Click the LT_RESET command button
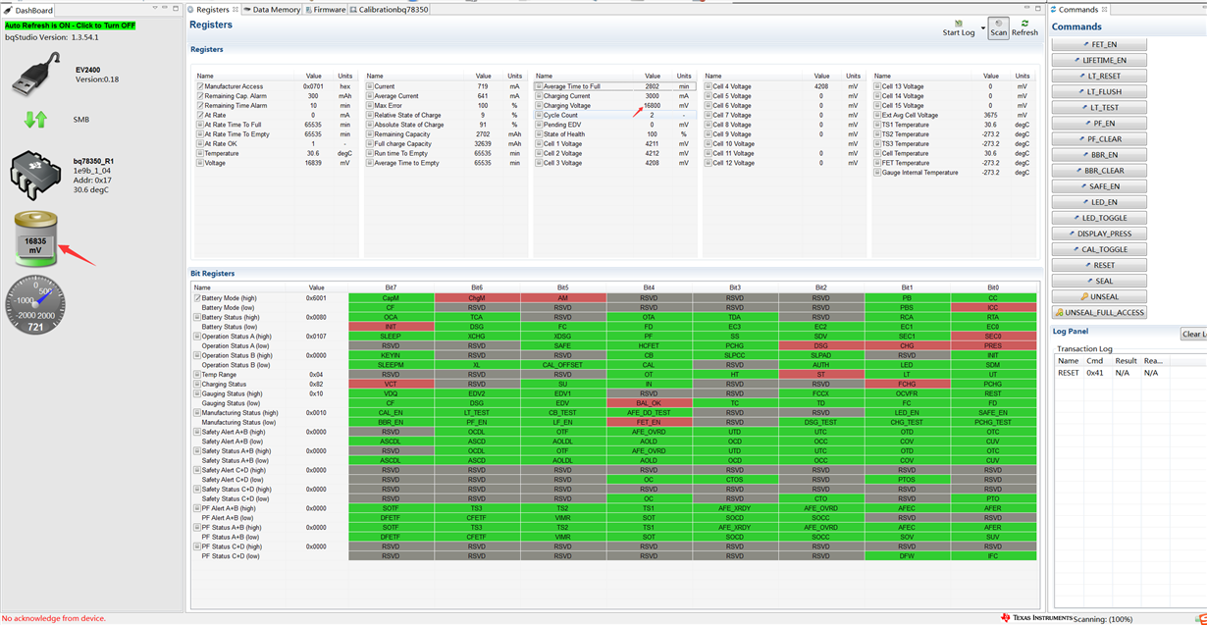1207x625 pixels. (x=1100, y=76)
